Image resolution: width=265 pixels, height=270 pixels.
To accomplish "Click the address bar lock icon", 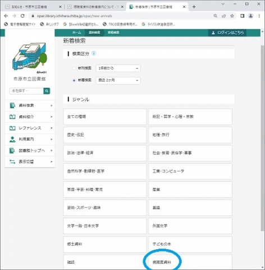I will click(33, 16).
